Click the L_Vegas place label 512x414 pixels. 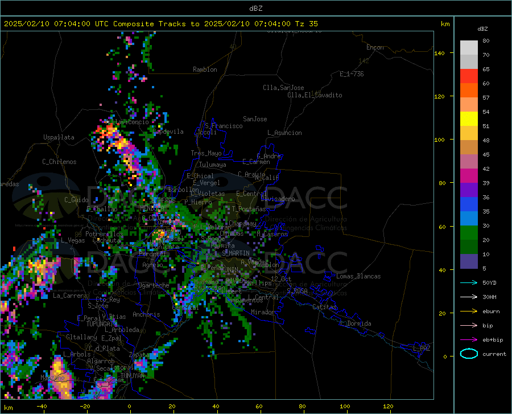point(73,240)
